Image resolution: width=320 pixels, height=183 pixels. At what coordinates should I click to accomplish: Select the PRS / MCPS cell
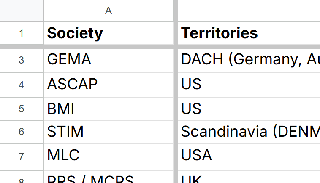pos(108,177)
